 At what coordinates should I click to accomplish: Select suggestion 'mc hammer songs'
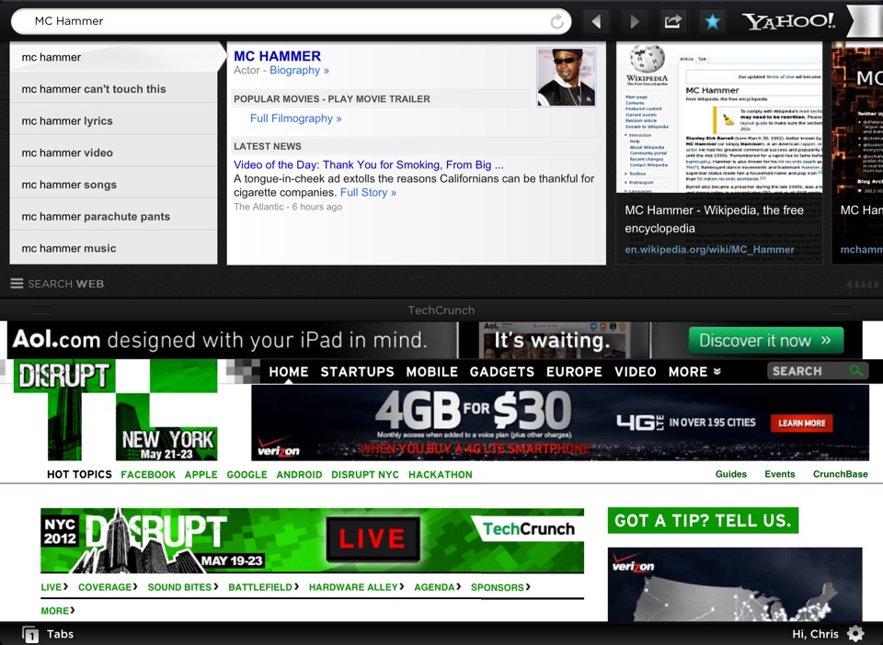(x=113, y=185)
